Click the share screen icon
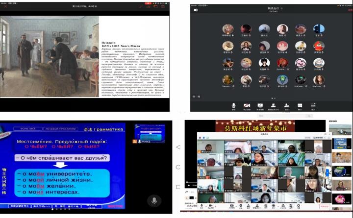 259,104
